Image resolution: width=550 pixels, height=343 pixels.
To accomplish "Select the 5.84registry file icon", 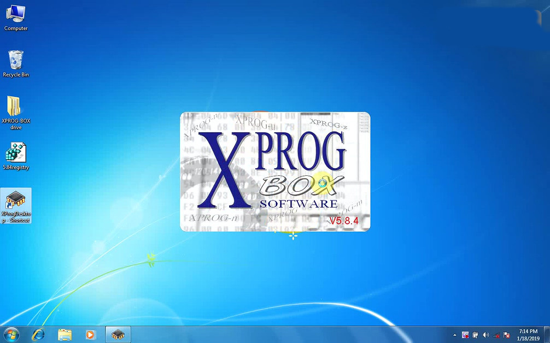I will (x=16, y=156).
